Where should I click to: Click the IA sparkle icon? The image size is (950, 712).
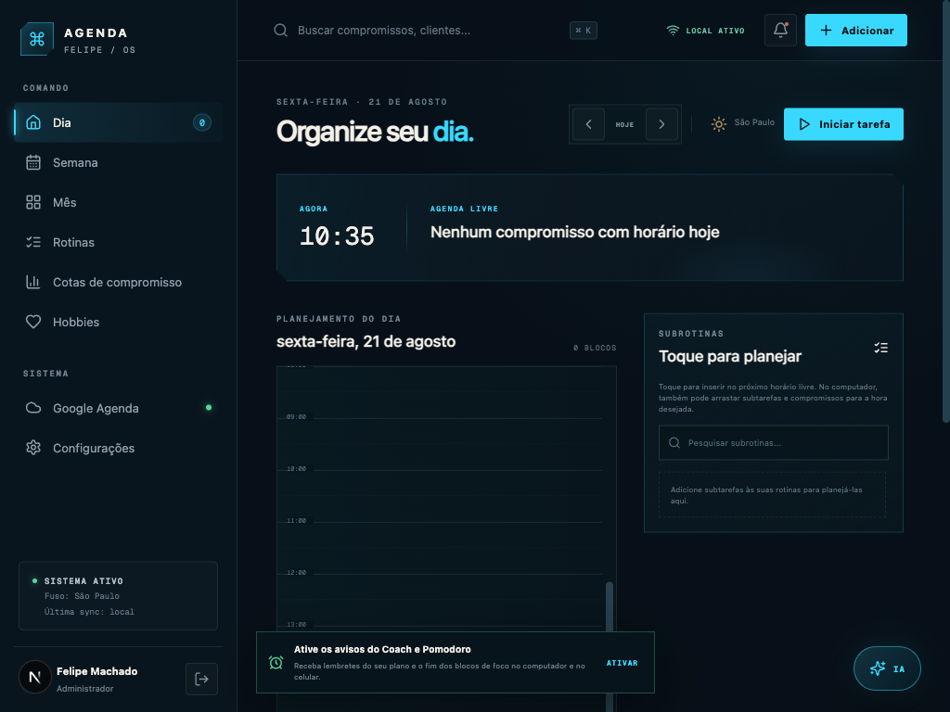(878, 668)
